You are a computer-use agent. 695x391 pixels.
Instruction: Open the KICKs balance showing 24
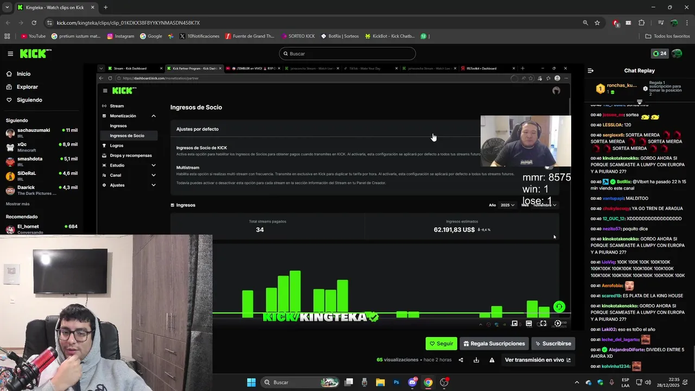(659, 54)
